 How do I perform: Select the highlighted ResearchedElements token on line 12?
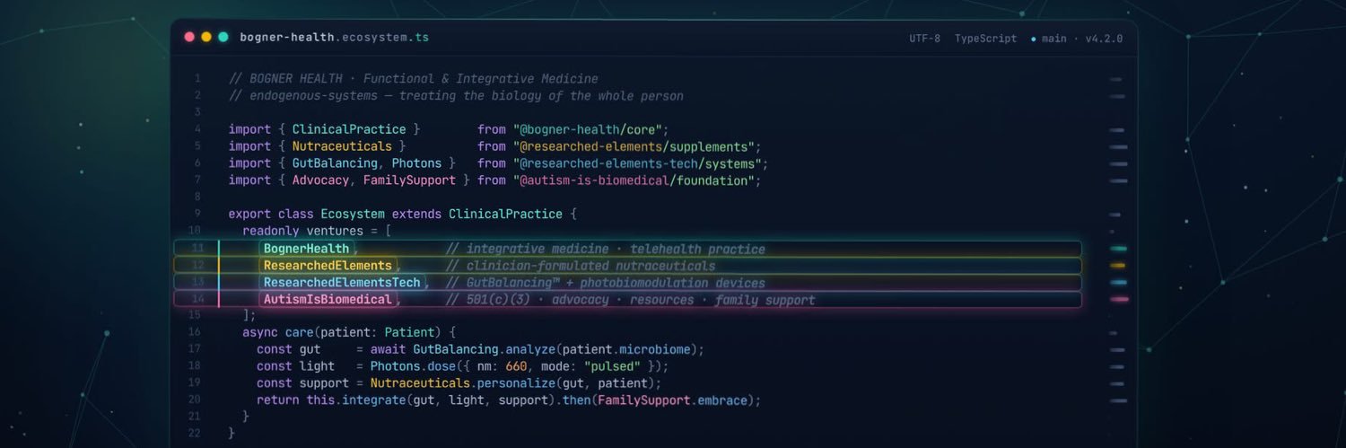click(328, 266)
